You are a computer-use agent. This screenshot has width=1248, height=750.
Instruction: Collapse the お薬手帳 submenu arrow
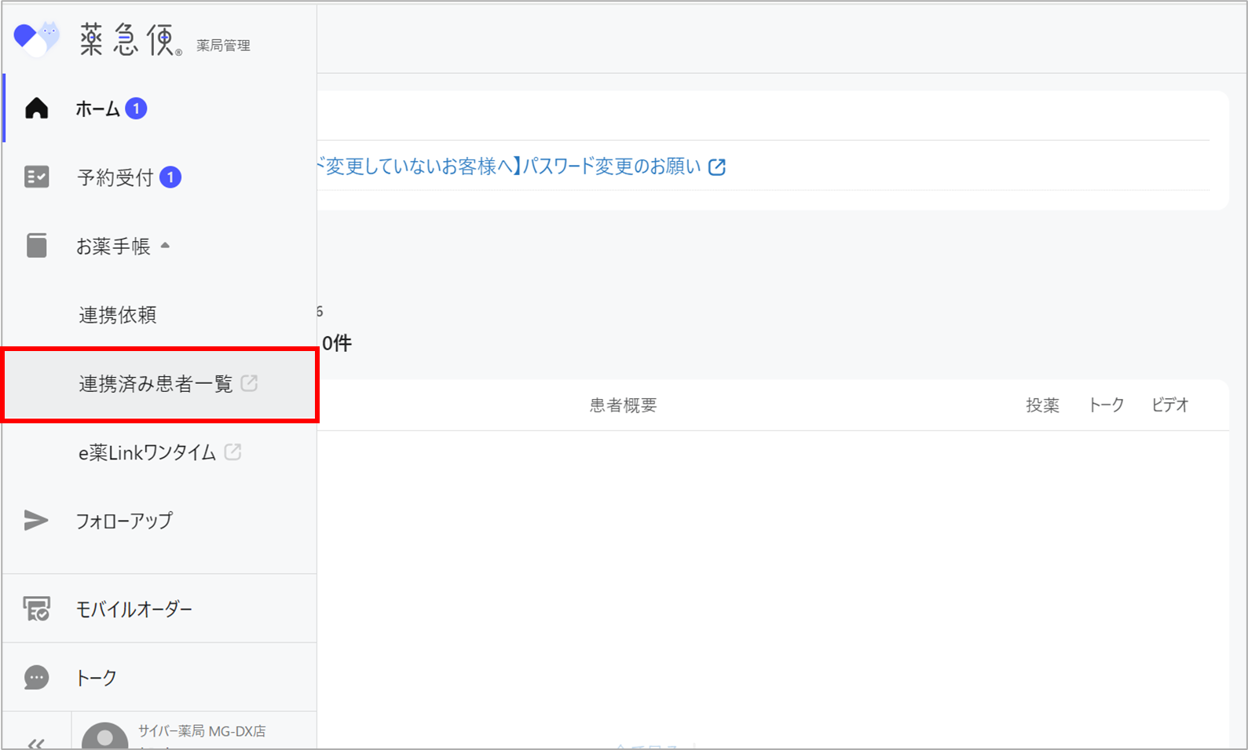click(165, 246)
